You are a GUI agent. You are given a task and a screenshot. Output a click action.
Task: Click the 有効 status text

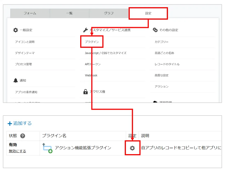click(x=13, y=145)
